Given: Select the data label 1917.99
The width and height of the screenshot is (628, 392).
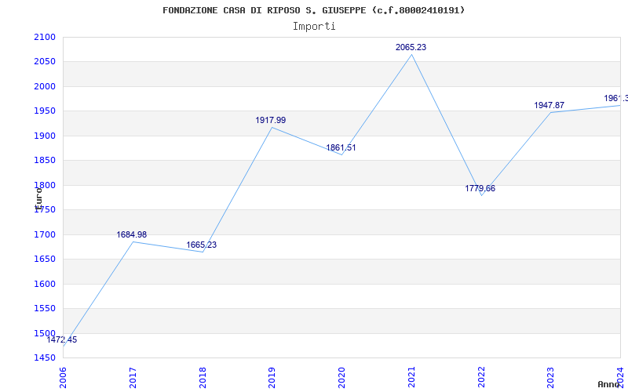Looking at the screenshot, I should 271,120.
